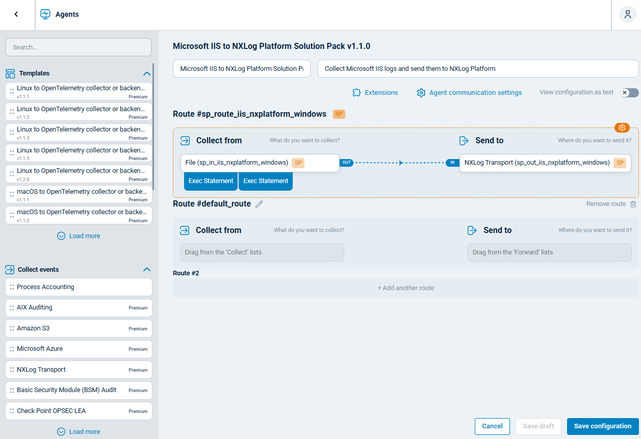
Task: Click the pencil icon beside default_route
Action: coord(259,204)
